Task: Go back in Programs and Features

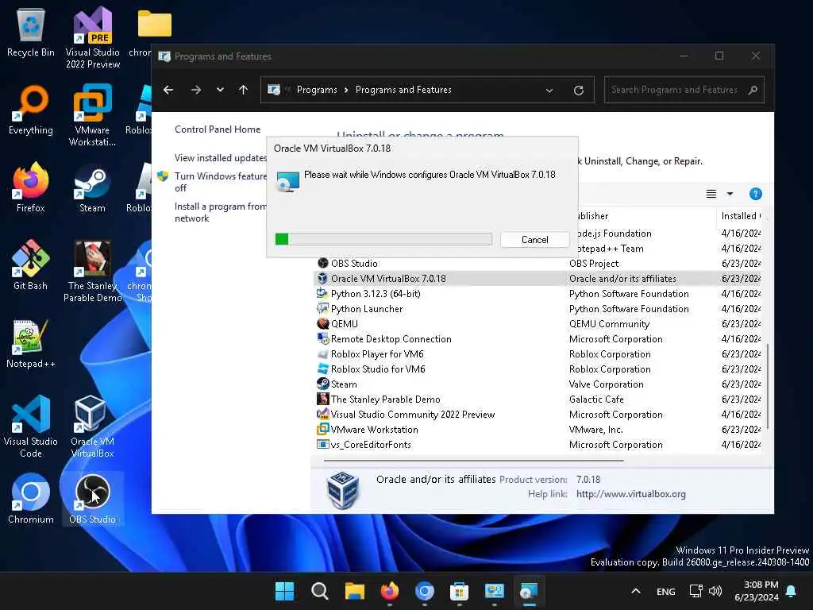Action: pyautogui.click(x=168, y=90)
